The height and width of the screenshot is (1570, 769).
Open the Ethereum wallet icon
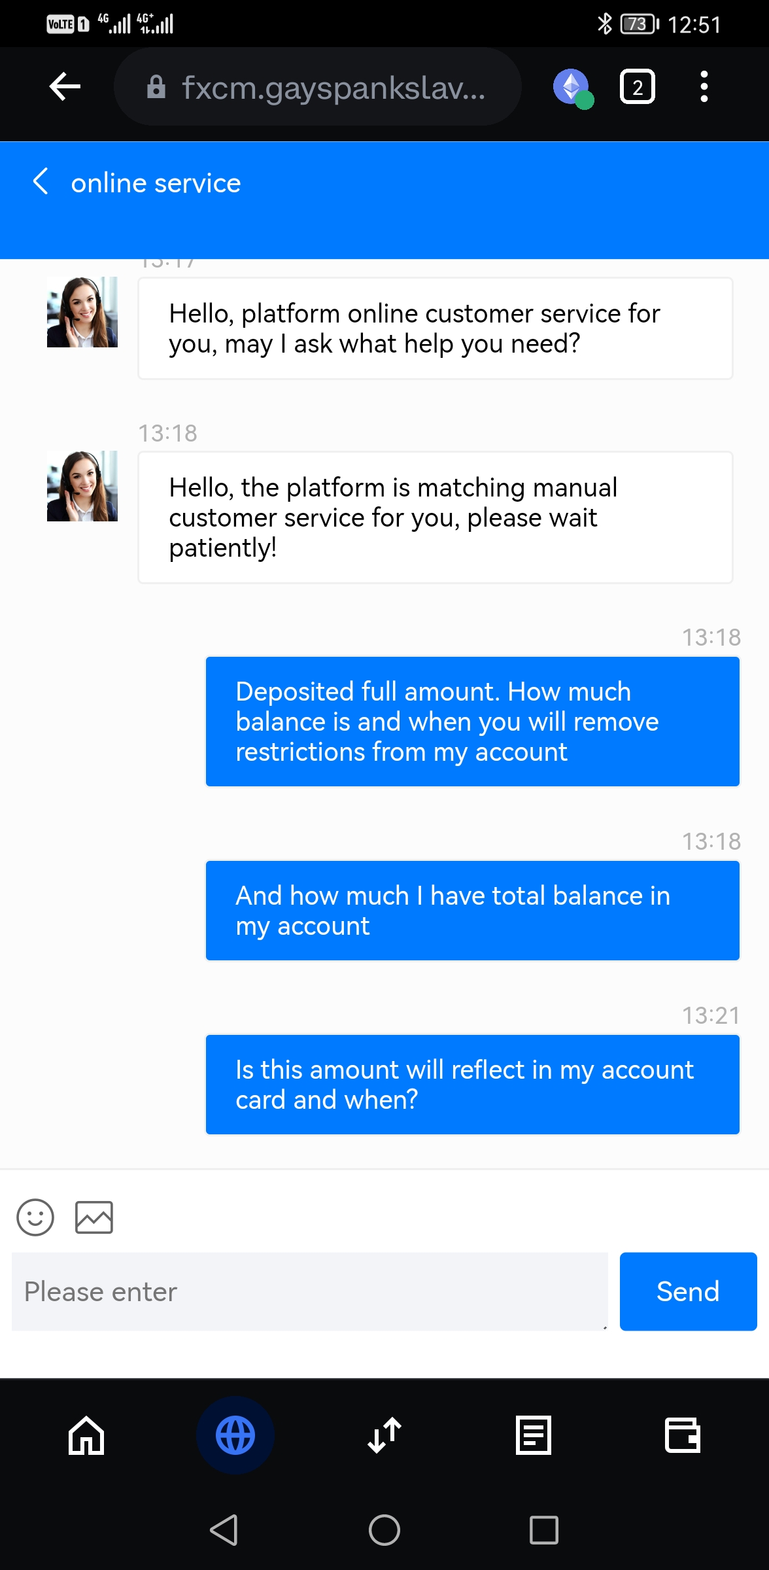coord(572,87)
